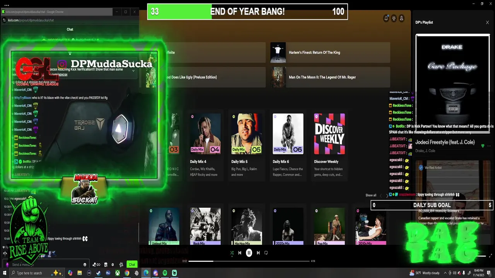
Task: Click the green Chat send button
Action: pyautogui.click(x=132, y=264)
